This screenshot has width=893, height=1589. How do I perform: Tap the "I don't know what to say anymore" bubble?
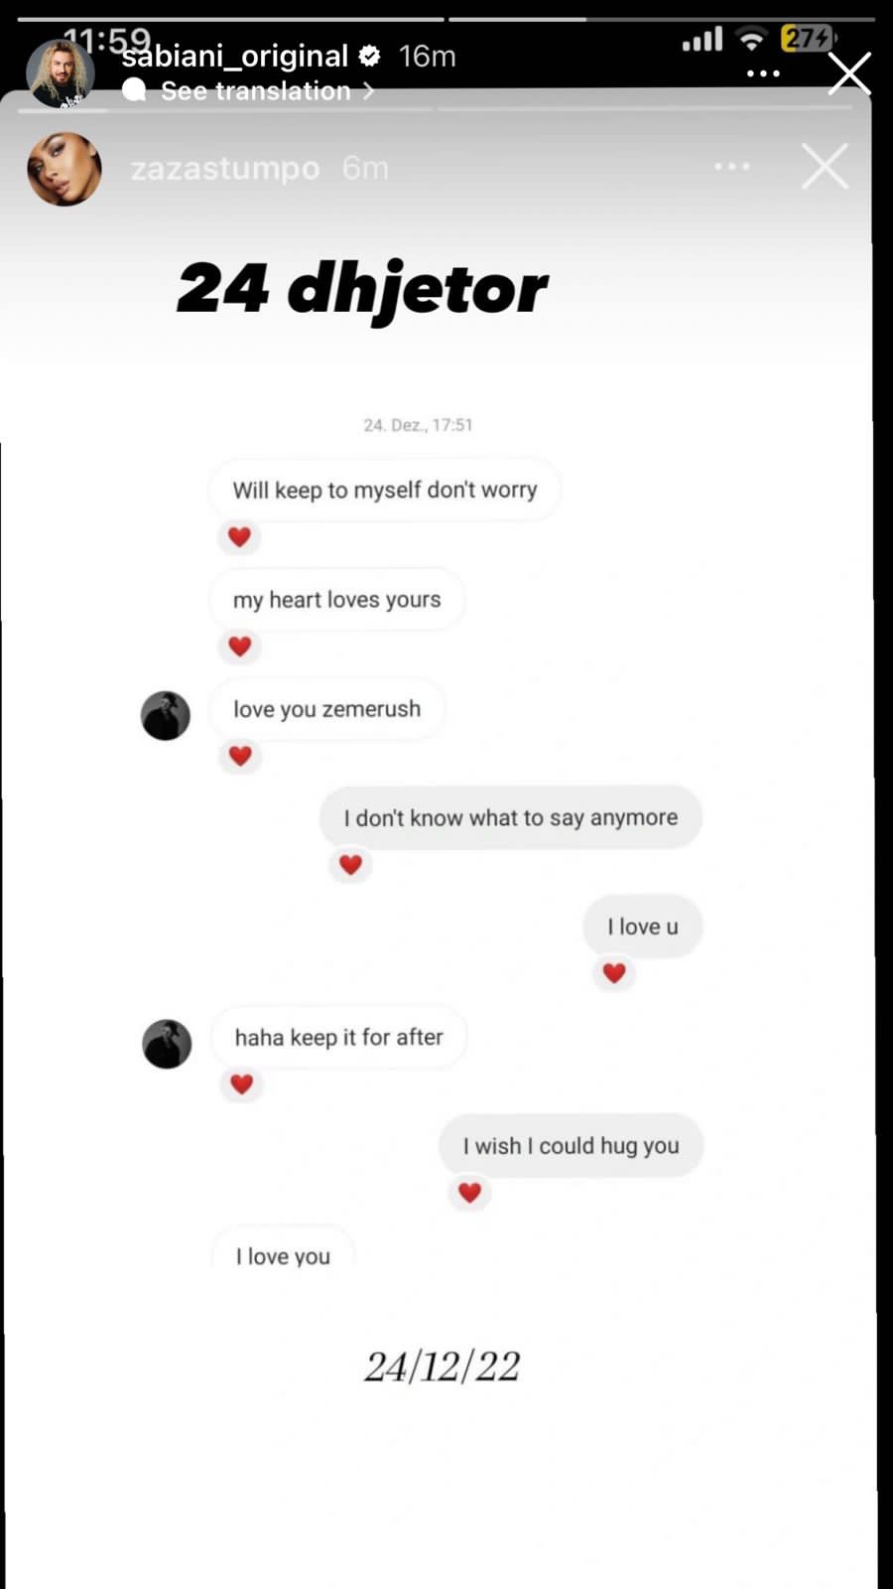click(x=511, y=817)
